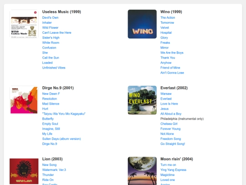
Task: Click the Butterfly track link
Action: click(x=48, y=119)
